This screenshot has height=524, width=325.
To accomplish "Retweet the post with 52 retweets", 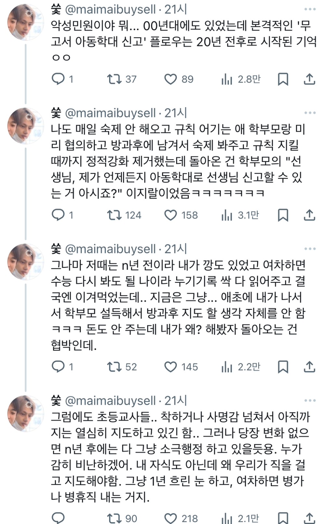I will pos(114,367).
